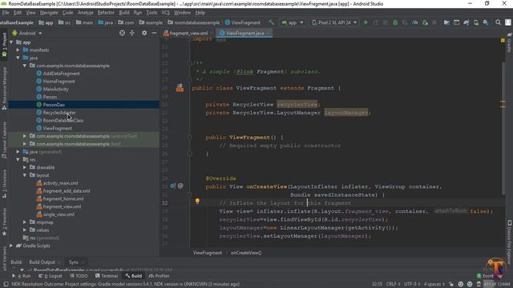Open the AVD Manager icon
The image size is (513, 288).
pyautogui.click(x=476, y=22)
